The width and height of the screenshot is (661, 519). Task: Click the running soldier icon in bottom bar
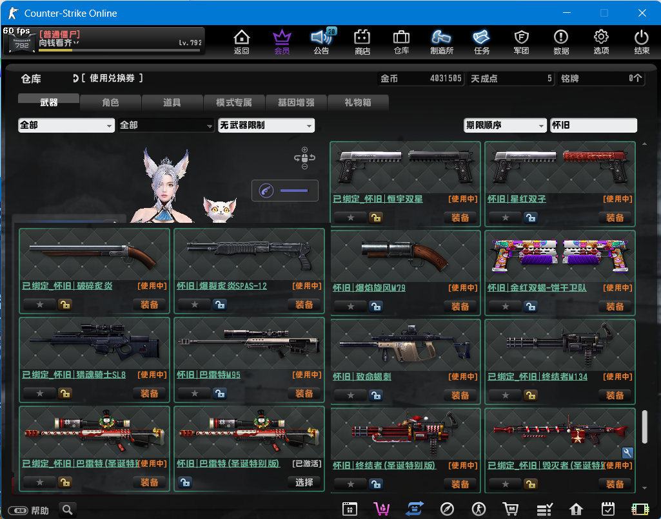(x=479, y=509)
